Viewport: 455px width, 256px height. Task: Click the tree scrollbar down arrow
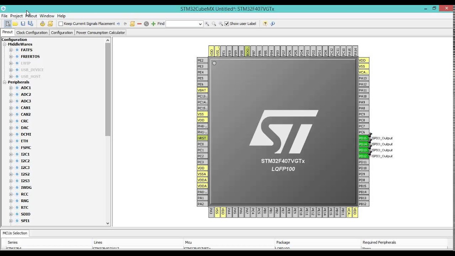tap(108, 223)
